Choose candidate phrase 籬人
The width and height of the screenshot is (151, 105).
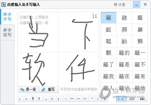(109, 88)
